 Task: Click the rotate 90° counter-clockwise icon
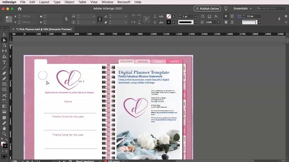140,16
